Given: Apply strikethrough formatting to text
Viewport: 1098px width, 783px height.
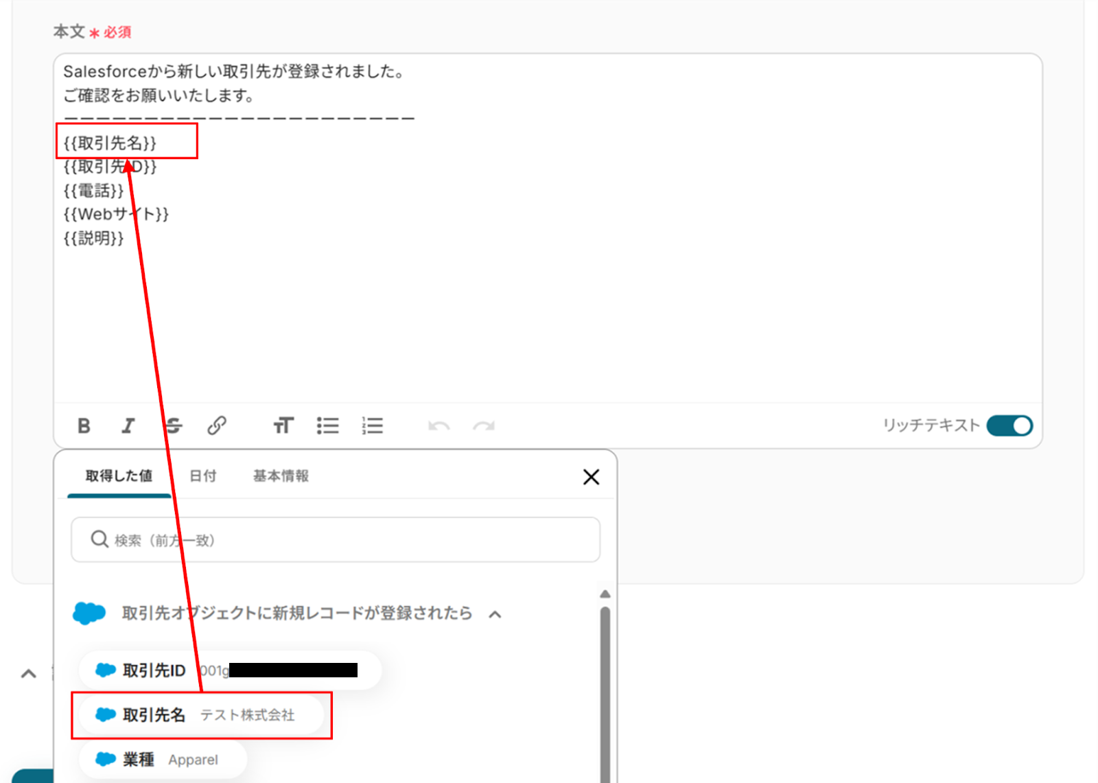Looking at the screenshot, I should click(174, 426).
